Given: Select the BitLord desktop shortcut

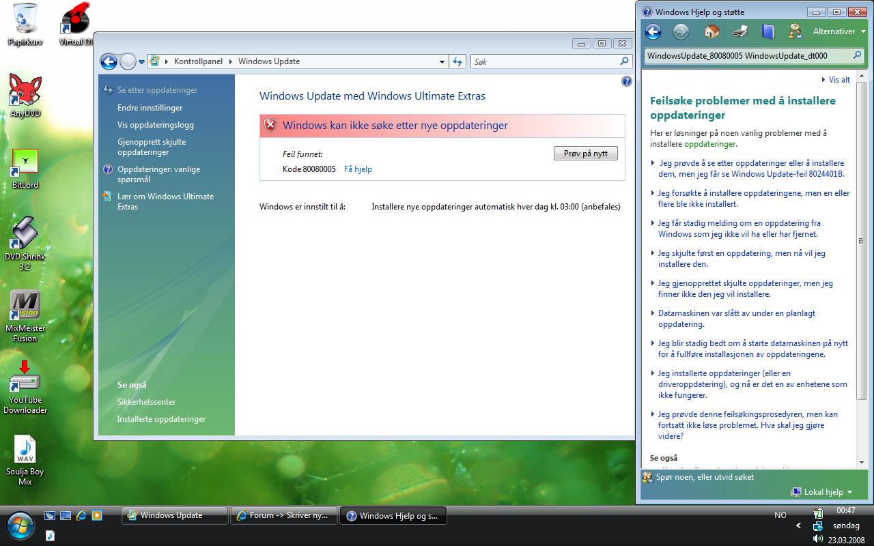Looking at the screenshot, I should pos(25,169).
